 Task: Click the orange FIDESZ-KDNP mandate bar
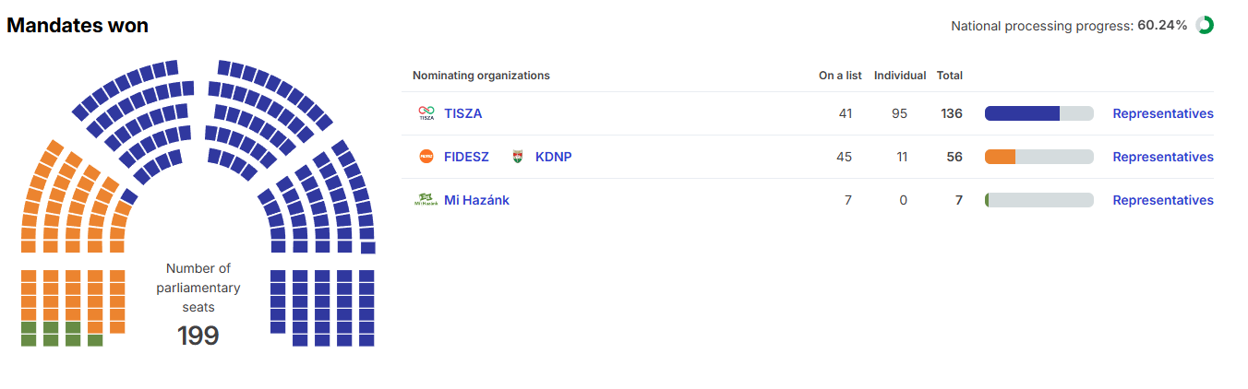1001,157
